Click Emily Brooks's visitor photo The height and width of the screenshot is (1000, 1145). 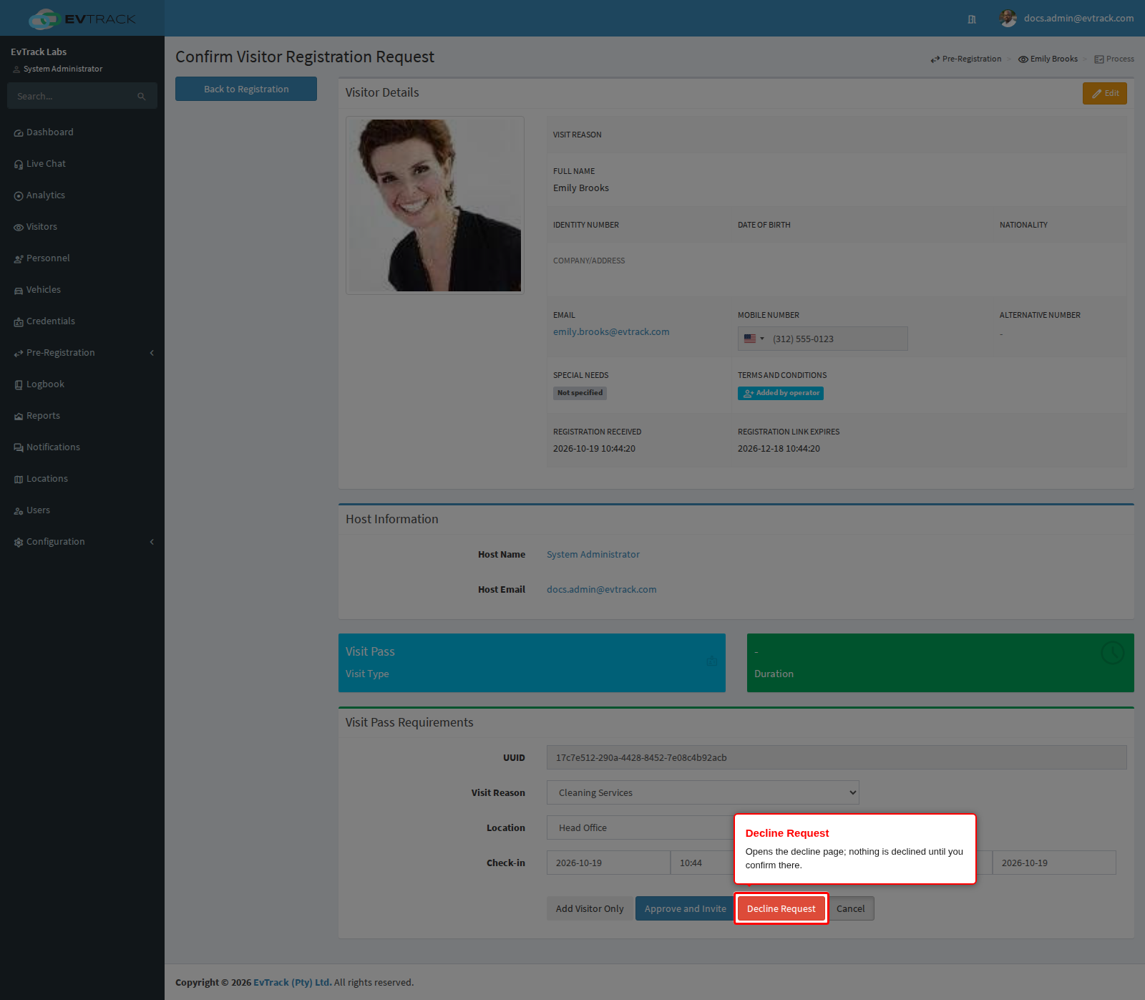click(x=435, y=205)
